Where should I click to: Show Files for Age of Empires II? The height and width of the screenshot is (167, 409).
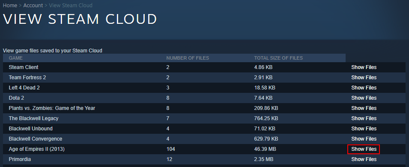tap(364, 149)
